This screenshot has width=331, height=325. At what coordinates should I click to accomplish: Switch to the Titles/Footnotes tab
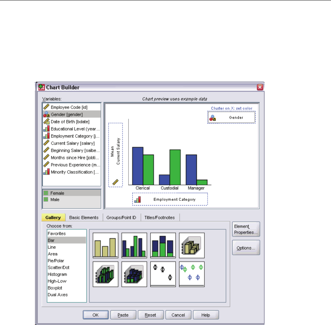[160, 217]
